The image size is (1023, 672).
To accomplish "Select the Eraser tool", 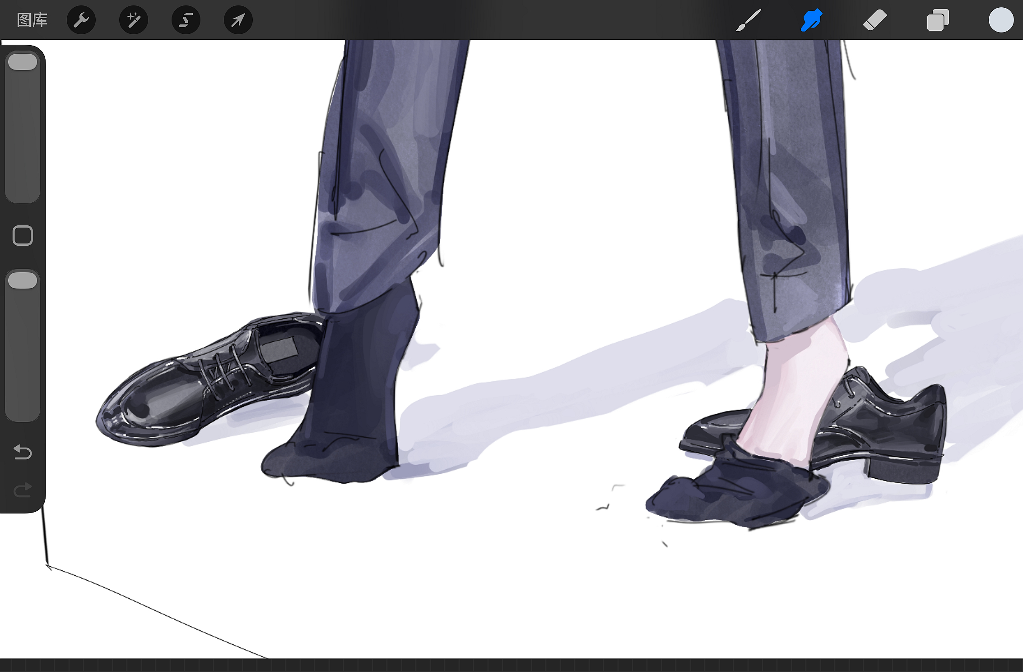I will (874, 20).
